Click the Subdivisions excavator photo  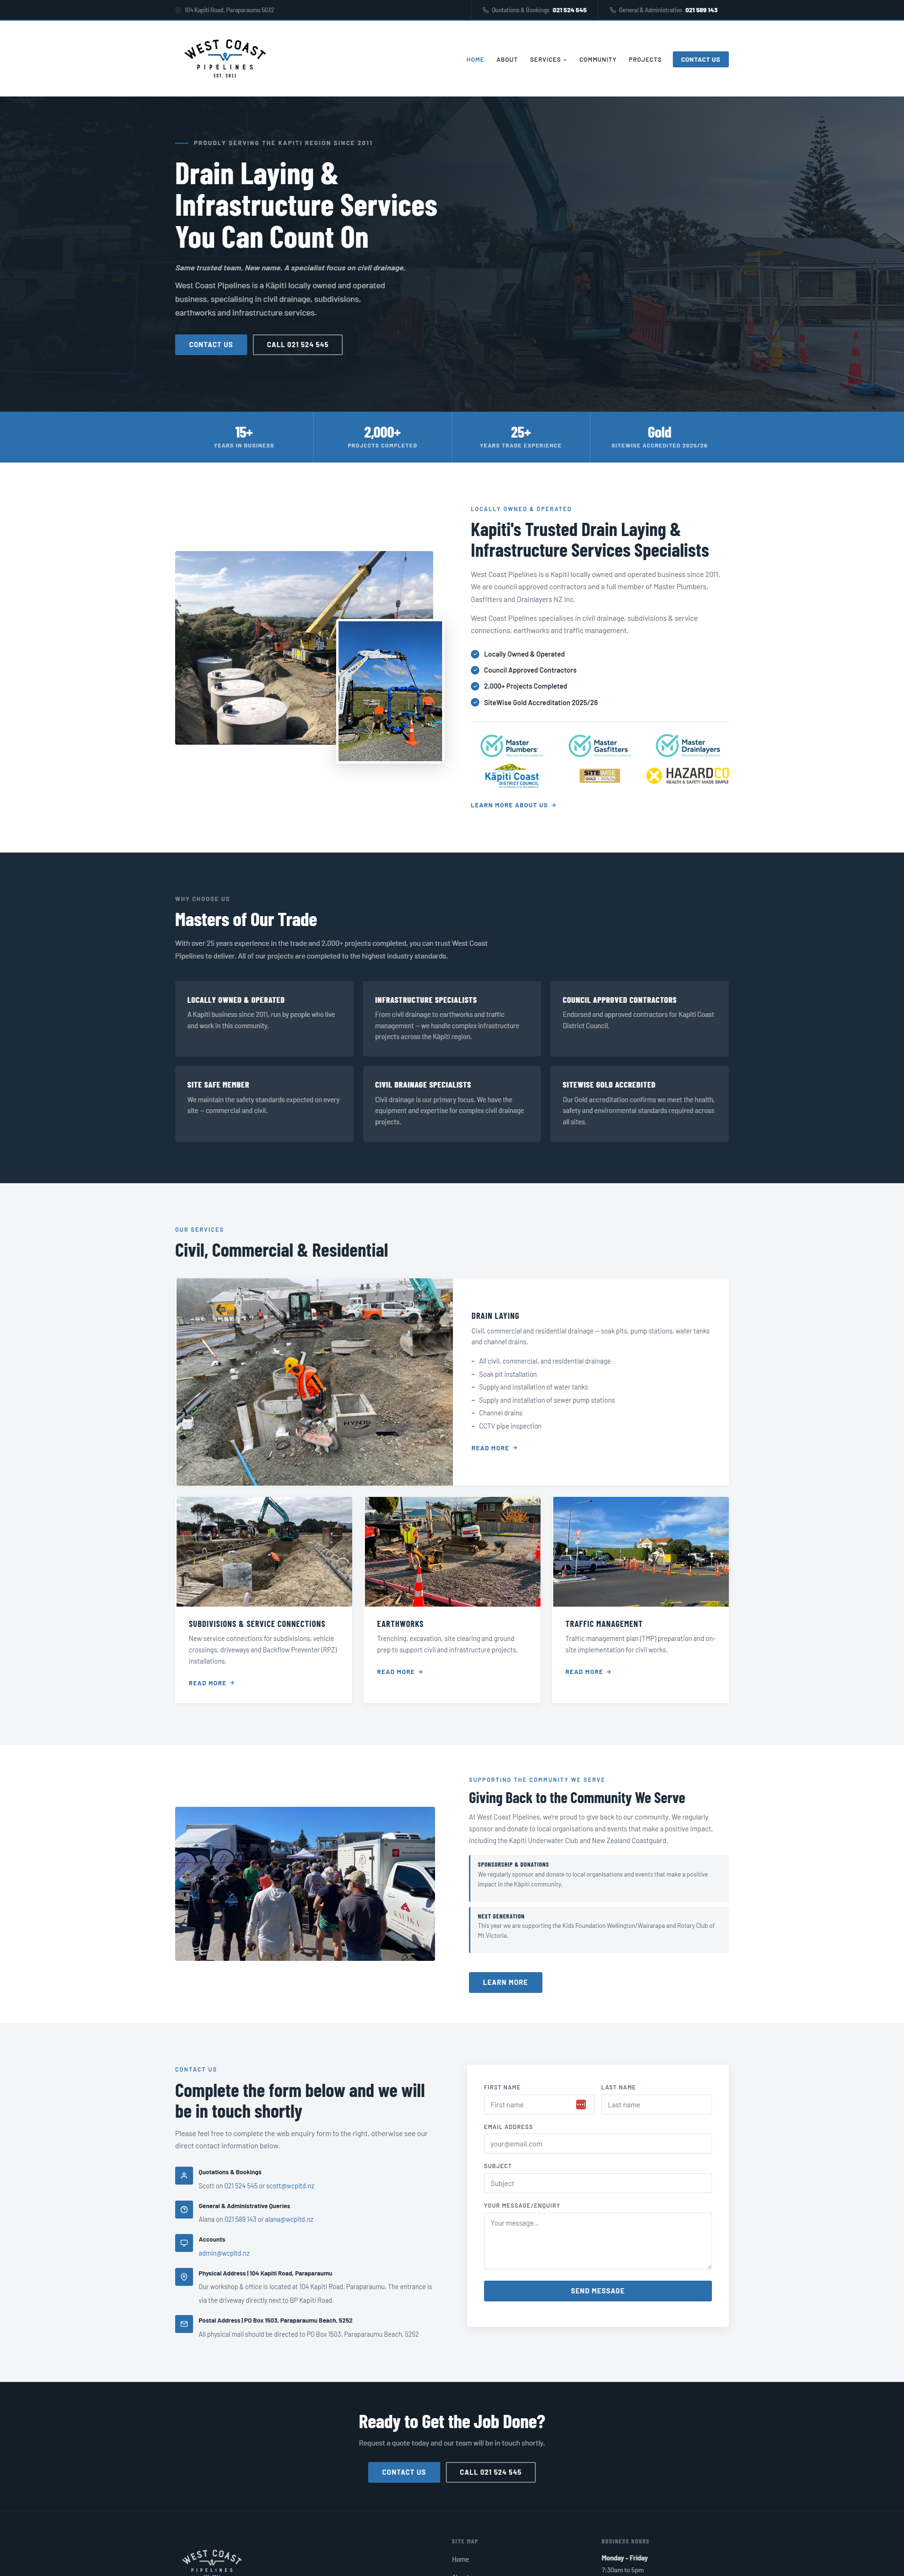(x=264, y=1552)
